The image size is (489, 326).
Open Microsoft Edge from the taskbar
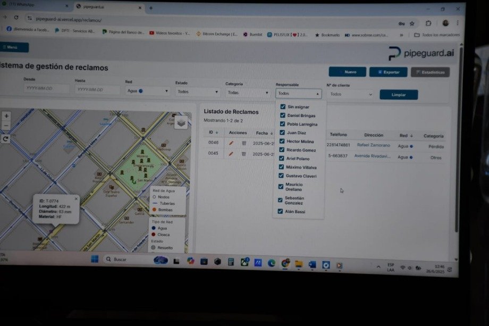point(271,263)
